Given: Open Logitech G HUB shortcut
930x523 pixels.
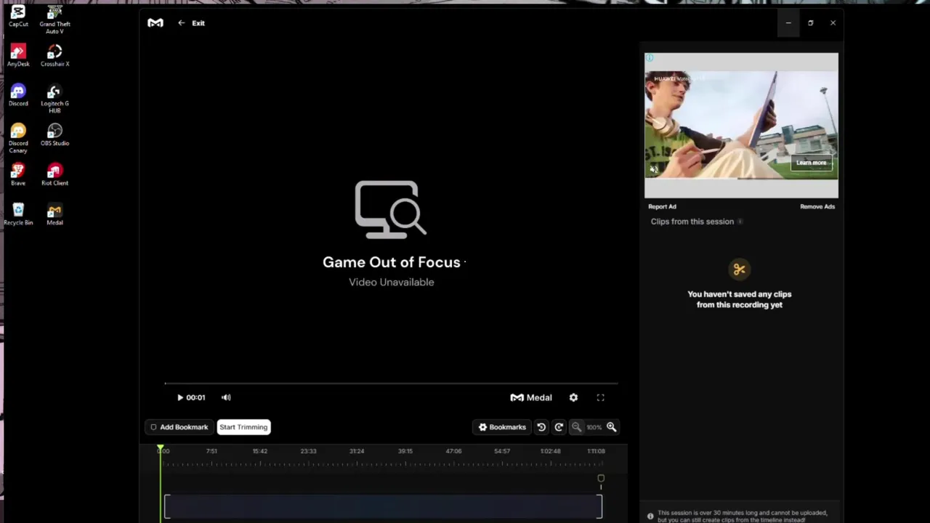Looking at the screenshot, I should (54, 99).
